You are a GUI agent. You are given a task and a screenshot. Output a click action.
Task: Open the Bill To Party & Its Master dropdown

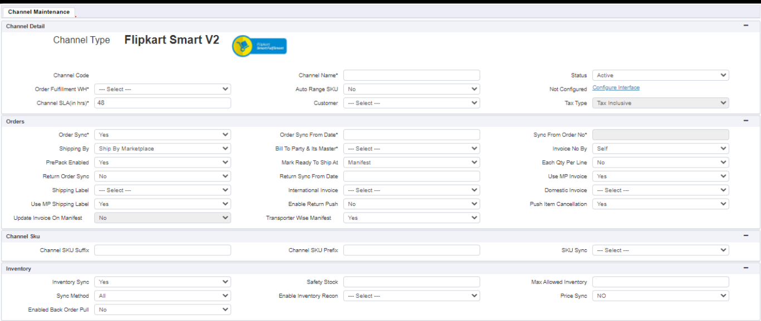(411, 149)
